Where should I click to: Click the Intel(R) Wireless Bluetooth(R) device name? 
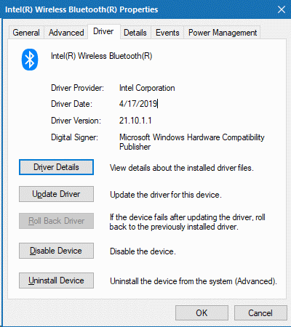(101, 56)
